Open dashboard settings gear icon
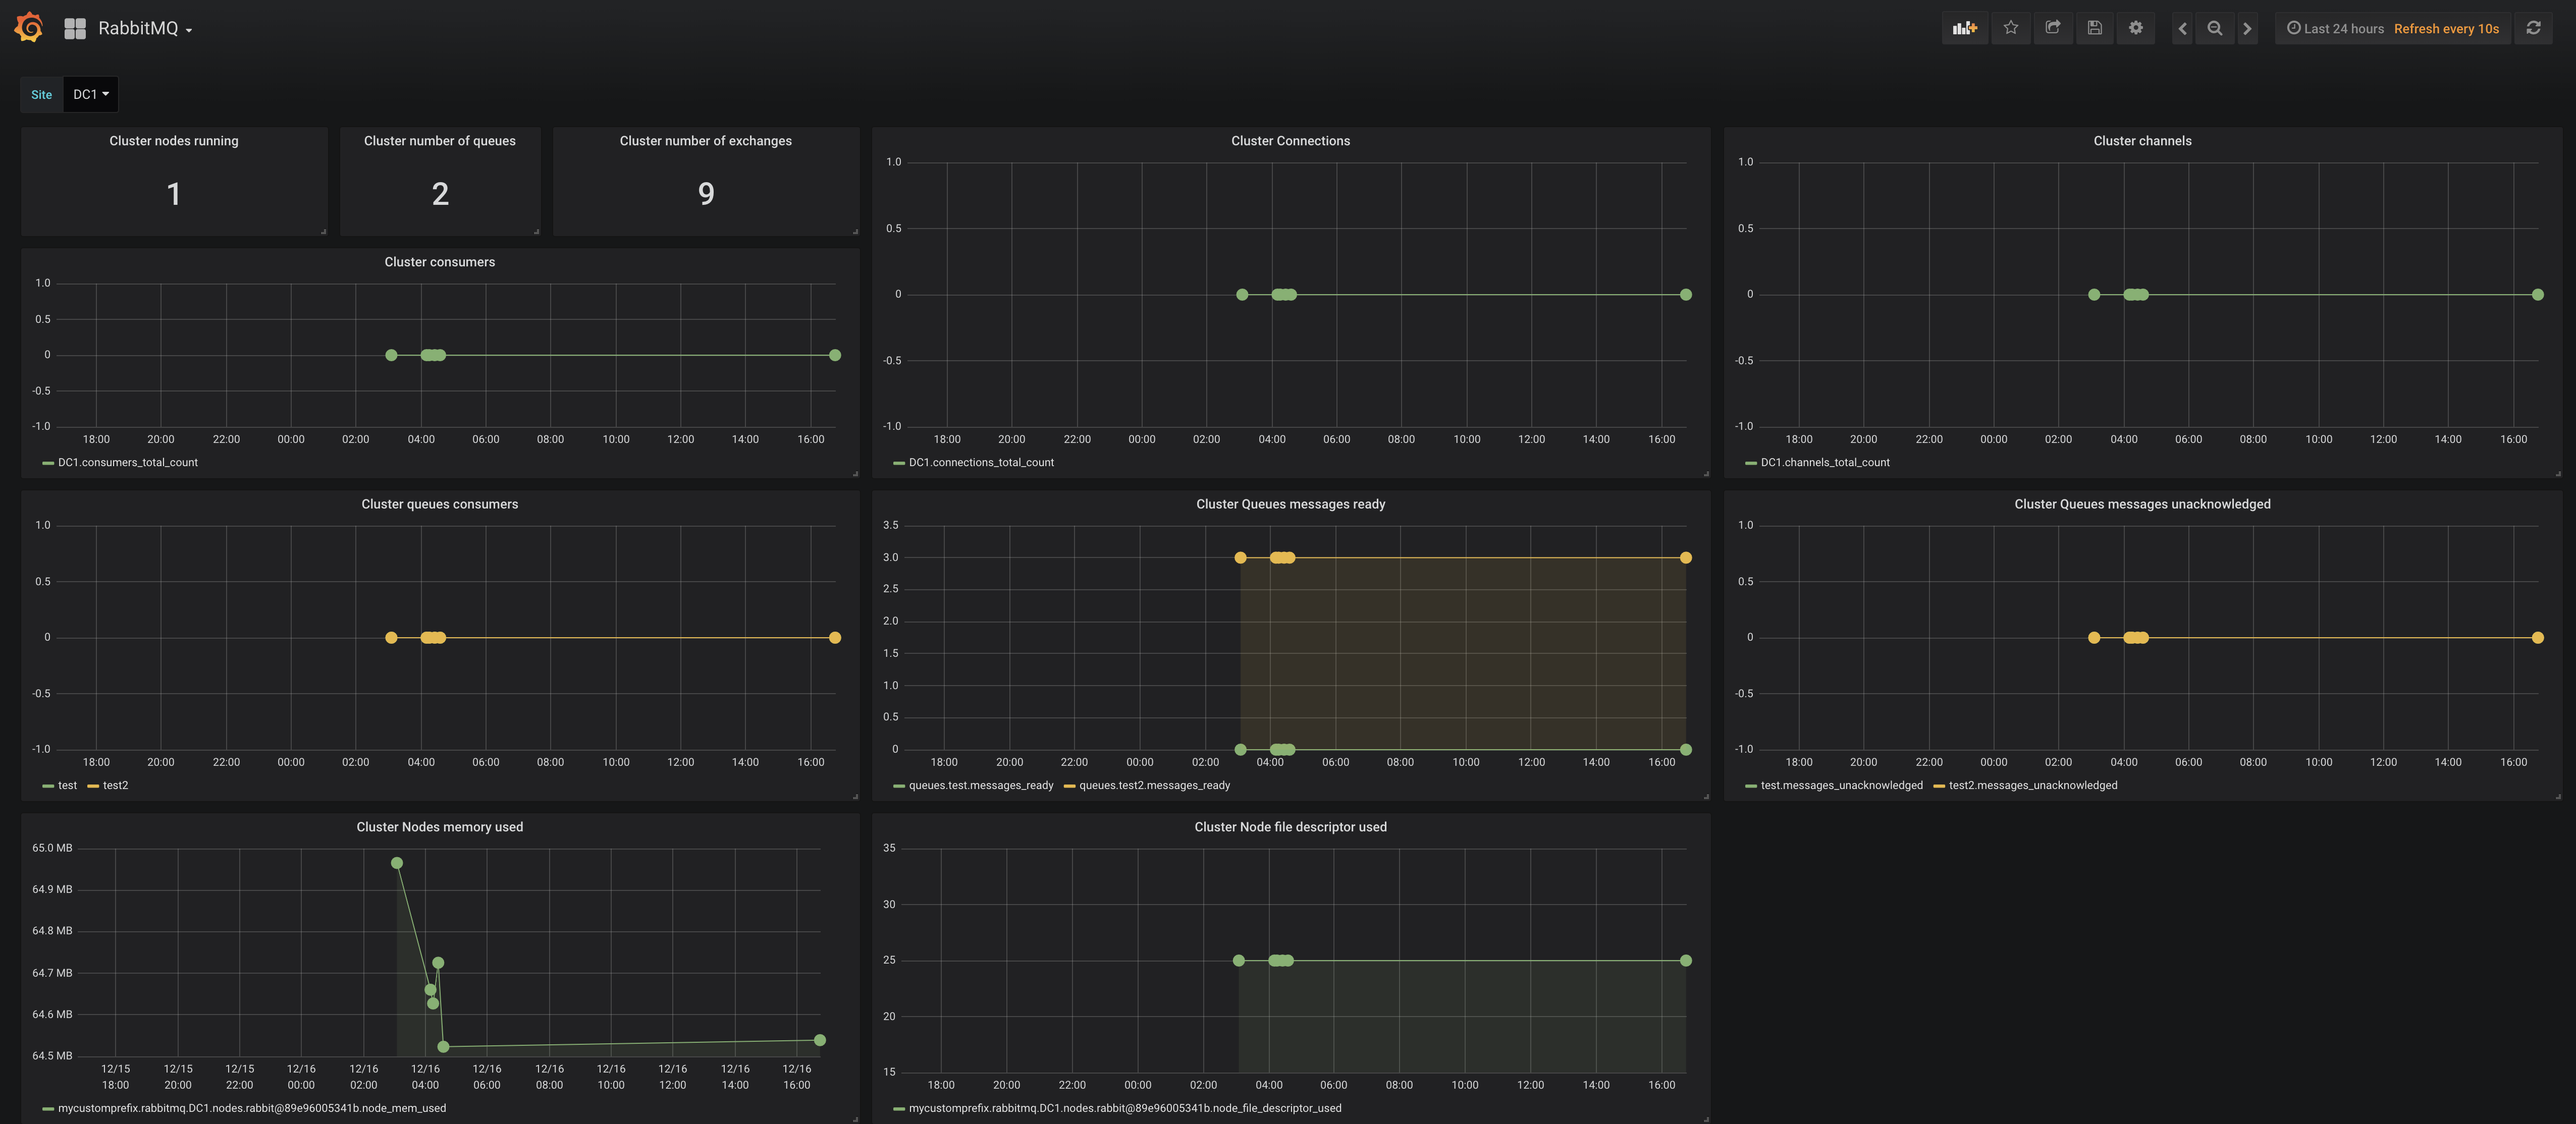 coord(2135,28)
